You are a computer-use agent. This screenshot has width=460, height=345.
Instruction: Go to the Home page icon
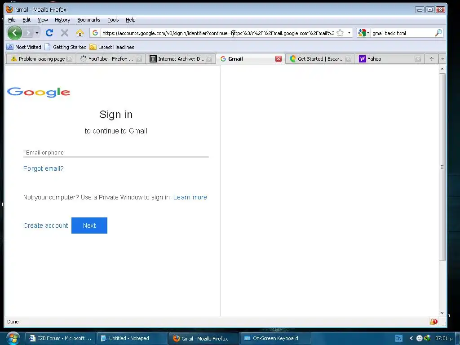point(80,33)
